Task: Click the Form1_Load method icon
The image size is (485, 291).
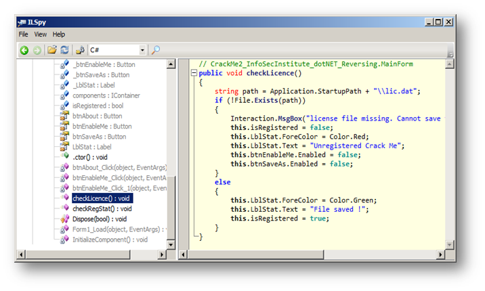Action: point(64,229)
